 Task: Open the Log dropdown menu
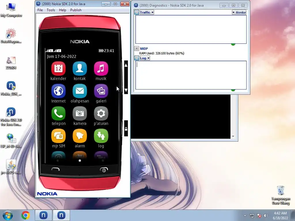(145, 58)
